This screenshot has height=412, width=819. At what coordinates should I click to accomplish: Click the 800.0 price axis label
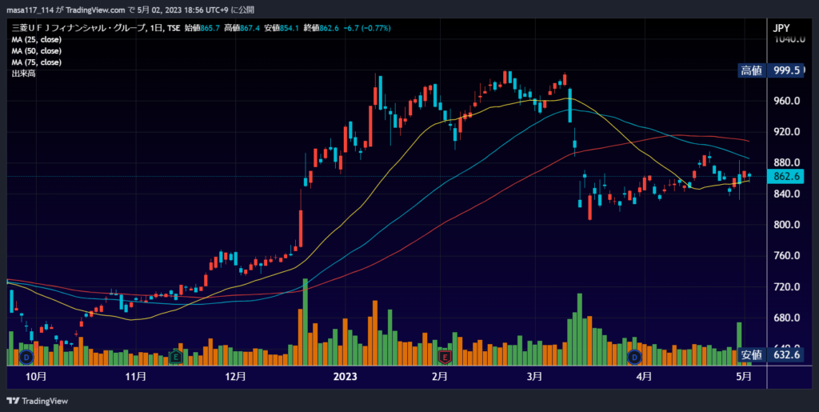coord(787,225)
